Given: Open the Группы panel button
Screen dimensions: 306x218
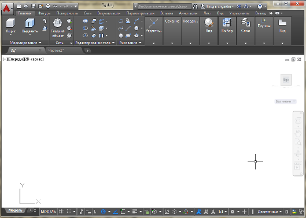Looking at the screenshot, I should tap(264, 31).
